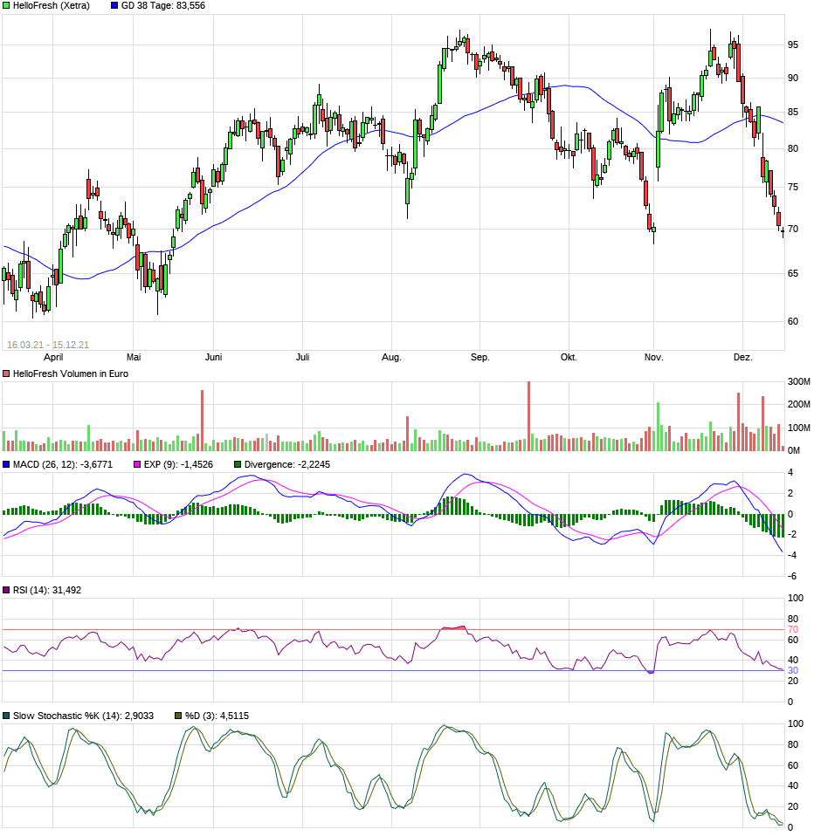Click the 'Nov.' month axis label

[x=653, y=357]
